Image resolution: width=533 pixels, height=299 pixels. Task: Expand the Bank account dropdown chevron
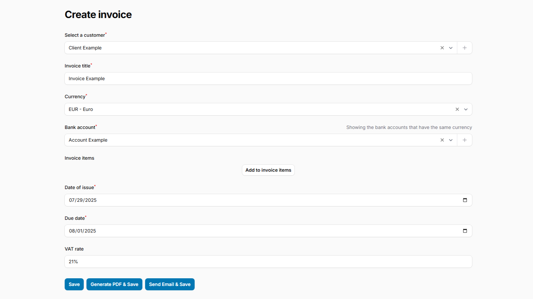(x=451, y=140)
